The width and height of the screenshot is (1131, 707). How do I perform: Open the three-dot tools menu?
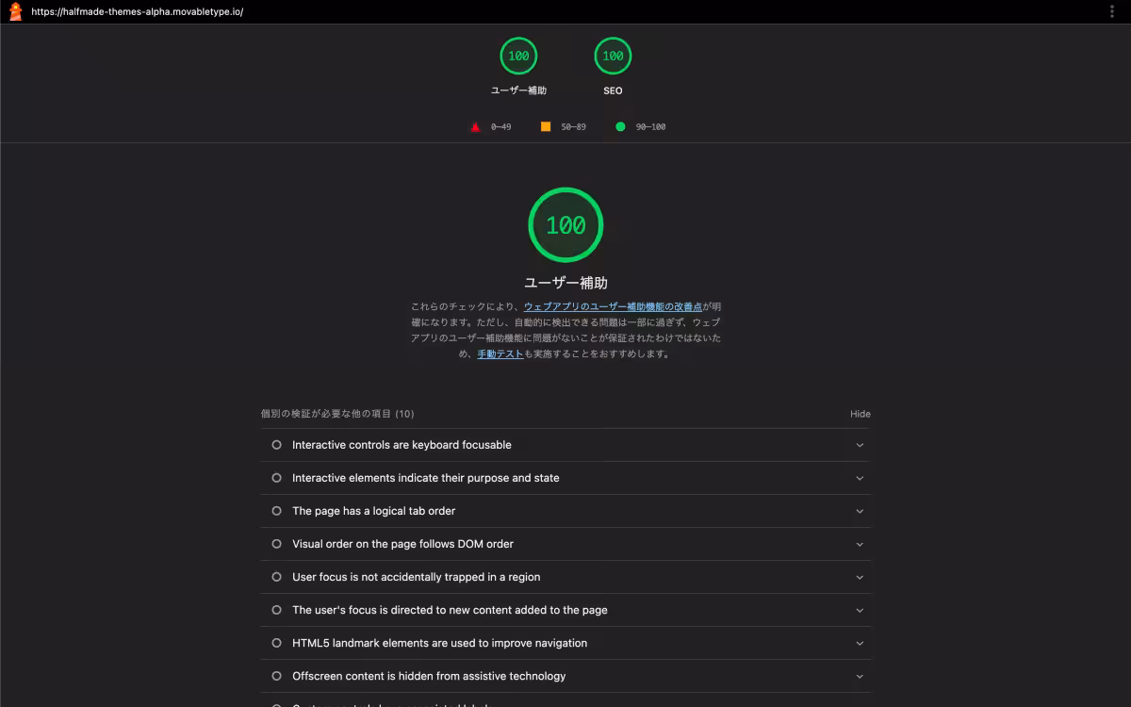1112,11
